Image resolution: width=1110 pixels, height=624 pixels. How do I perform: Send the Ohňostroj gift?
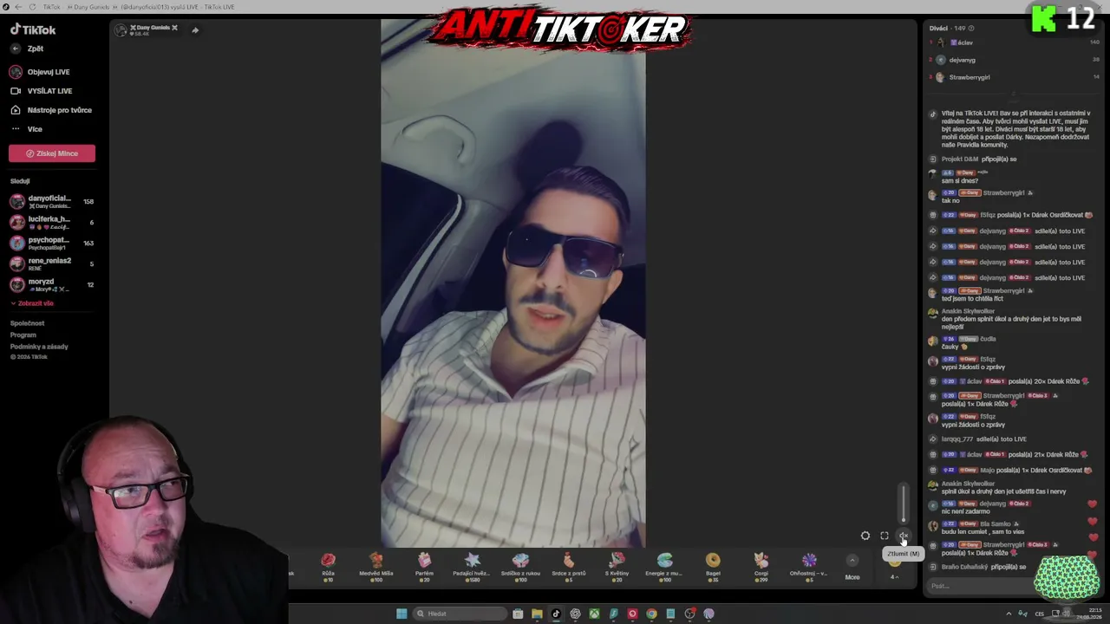(x=809, y=566)
